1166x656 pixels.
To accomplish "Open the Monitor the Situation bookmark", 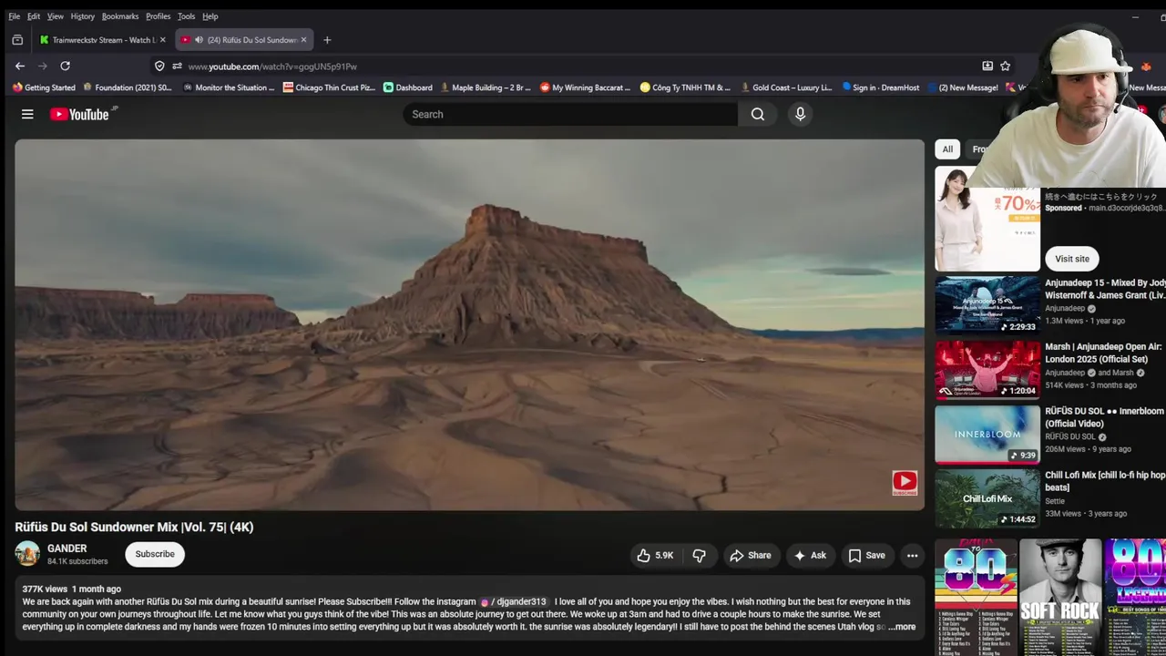I will click(x=228, y=87).
